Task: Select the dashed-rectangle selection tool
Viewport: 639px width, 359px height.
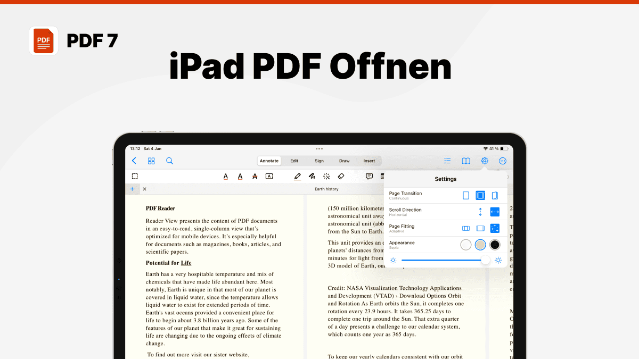Action: tap(135, 176)
